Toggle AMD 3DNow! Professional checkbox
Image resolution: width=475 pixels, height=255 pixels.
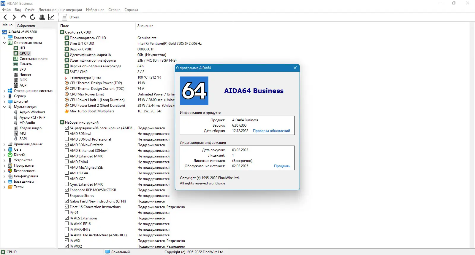[67, 139]
